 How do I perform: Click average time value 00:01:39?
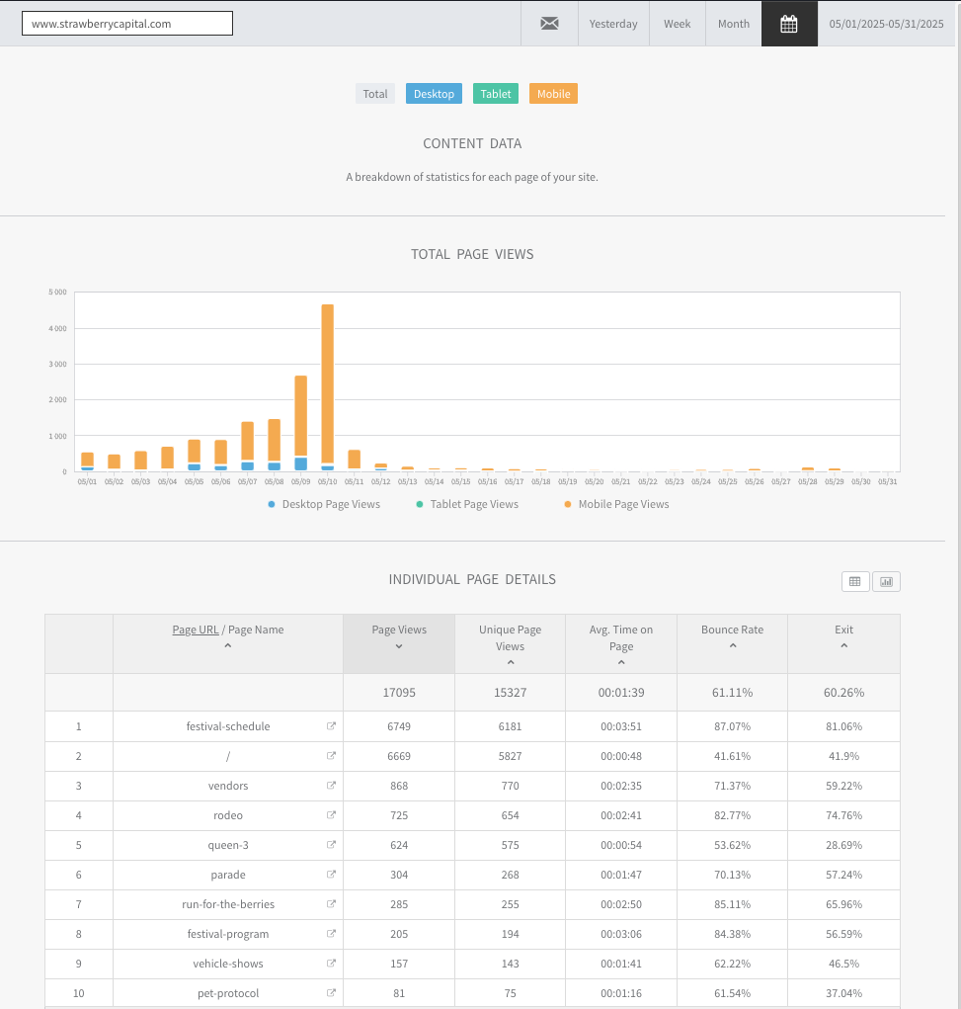[x=621, y=693]
